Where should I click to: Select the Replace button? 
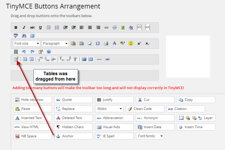click(74, 109)
